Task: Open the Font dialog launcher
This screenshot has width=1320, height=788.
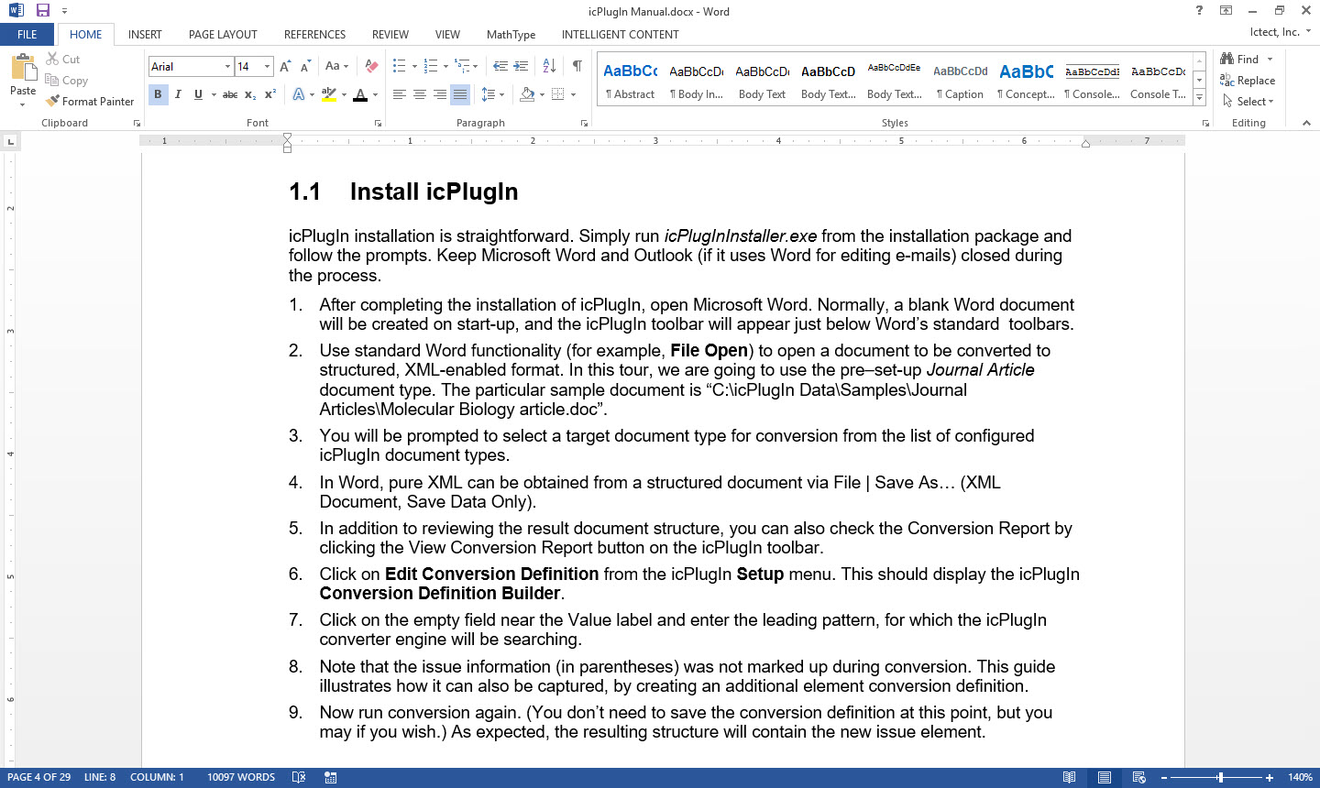Action: (x=377, y=123)
